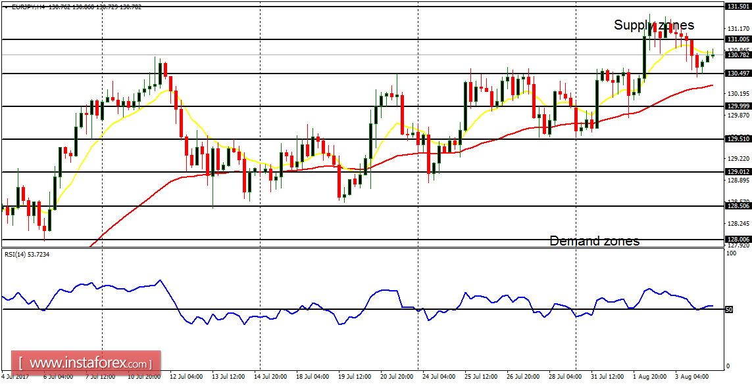Click the 131.501 price level label
This screenshot has height=384, width=752.
[739, 6]
